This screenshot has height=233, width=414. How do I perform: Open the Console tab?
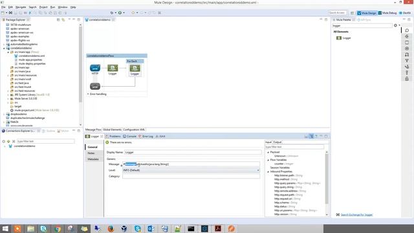click(x=129, y=137)
